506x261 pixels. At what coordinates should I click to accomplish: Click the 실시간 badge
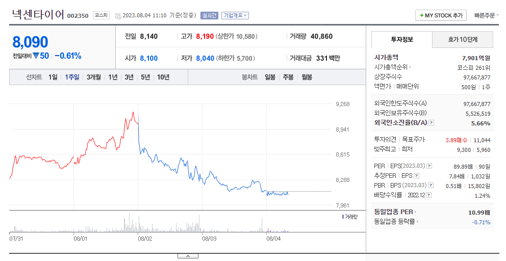[210, 15]
